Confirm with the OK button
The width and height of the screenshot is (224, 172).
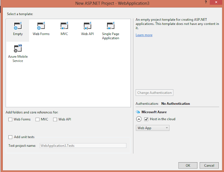[x=188, y=165]
